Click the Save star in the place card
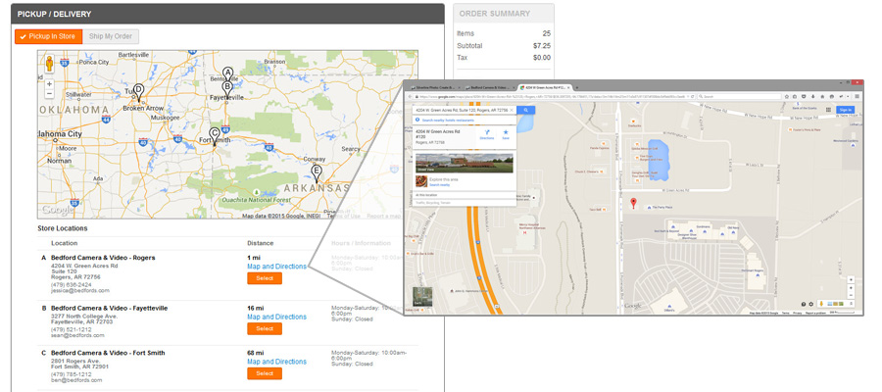 click(506, 132)
